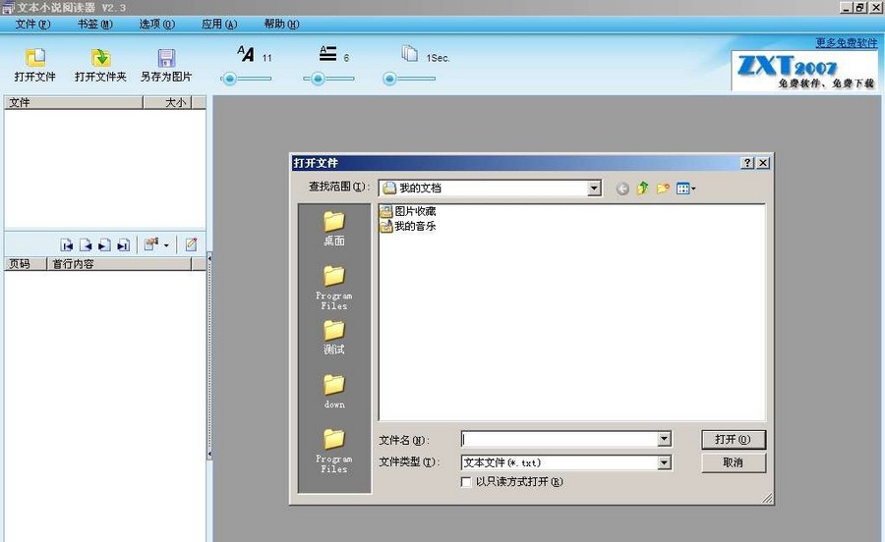The image size is (885, 542).
Task: Open the page tools dropdown arrow
Action: (166, 245)
